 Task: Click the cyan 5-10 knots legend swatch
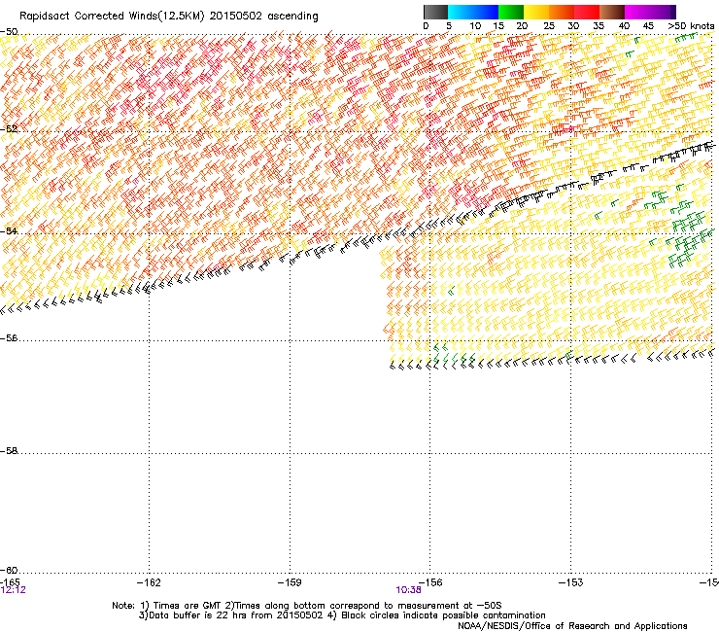coord(461,12)
